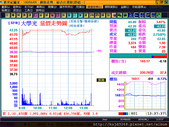Open the 期 futures toolbar icon
The height and width of the screenshot is (127, 169).
pyautogui.click(x=19, y=15)
